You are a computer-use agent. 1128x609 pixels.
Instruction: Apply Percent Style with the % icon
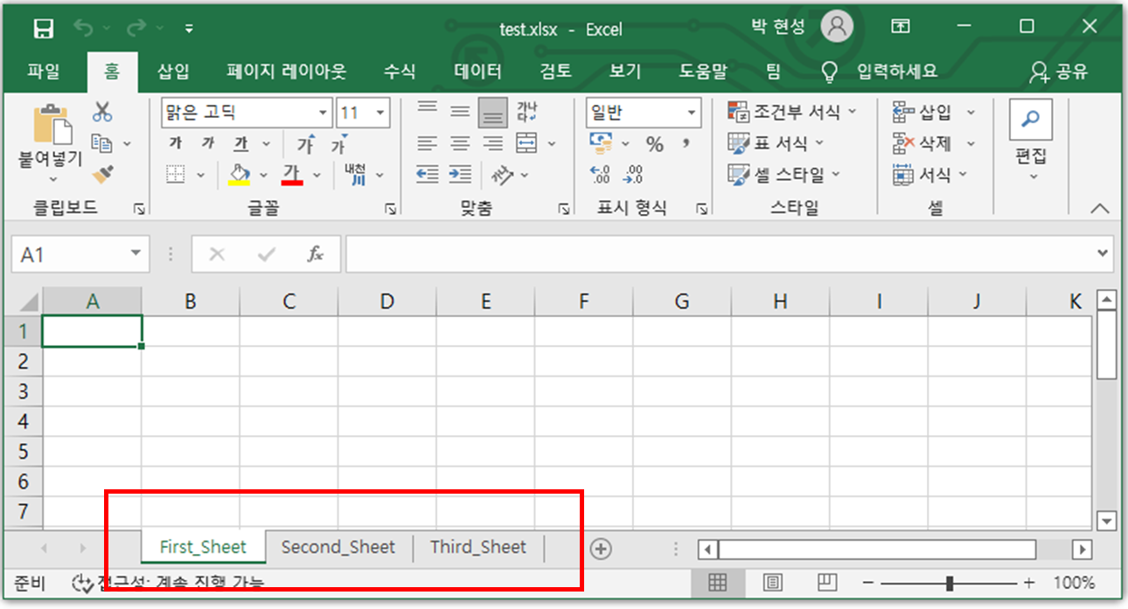coord(655,143)
